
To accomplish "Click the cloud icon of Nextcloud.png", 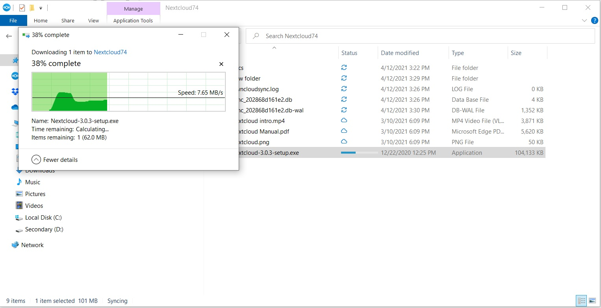I will 344,141.
